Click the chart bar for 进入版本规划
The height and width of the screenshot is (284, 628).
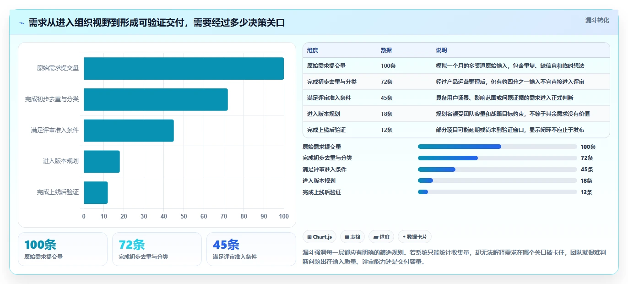pos(102,162)
